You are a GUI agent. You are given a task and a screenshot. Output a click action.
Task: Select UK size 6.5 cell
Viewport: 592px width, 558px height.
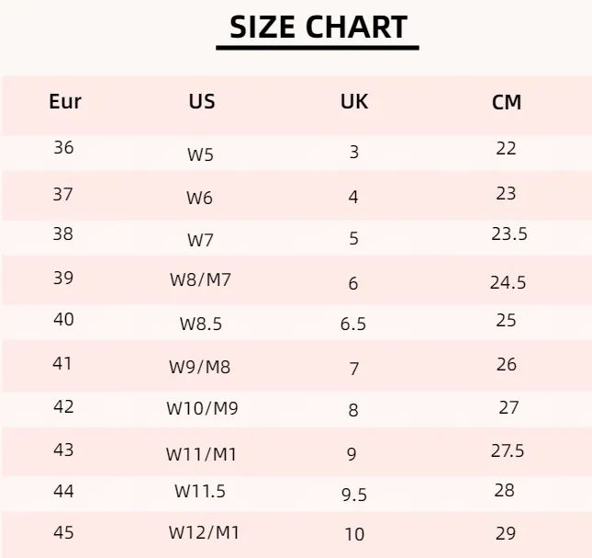353,324
